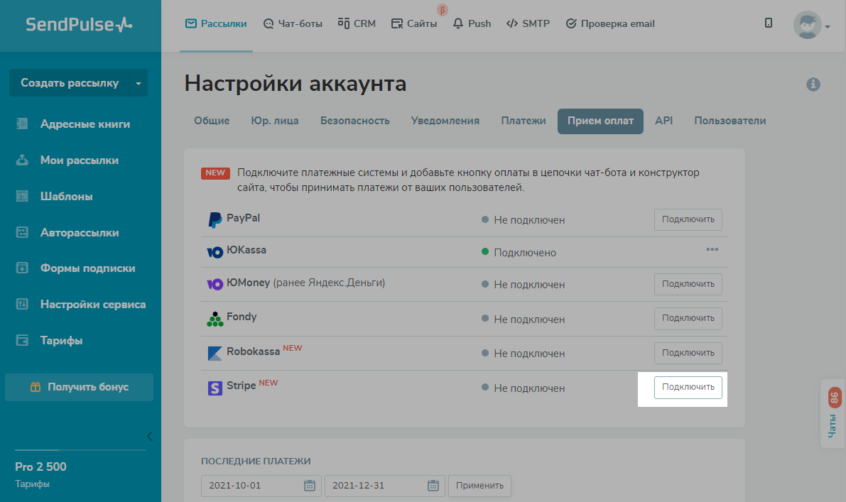Open calendar icon for end date 2021-12-31
This screenshot has height=502, width=846.
point(433,486)
